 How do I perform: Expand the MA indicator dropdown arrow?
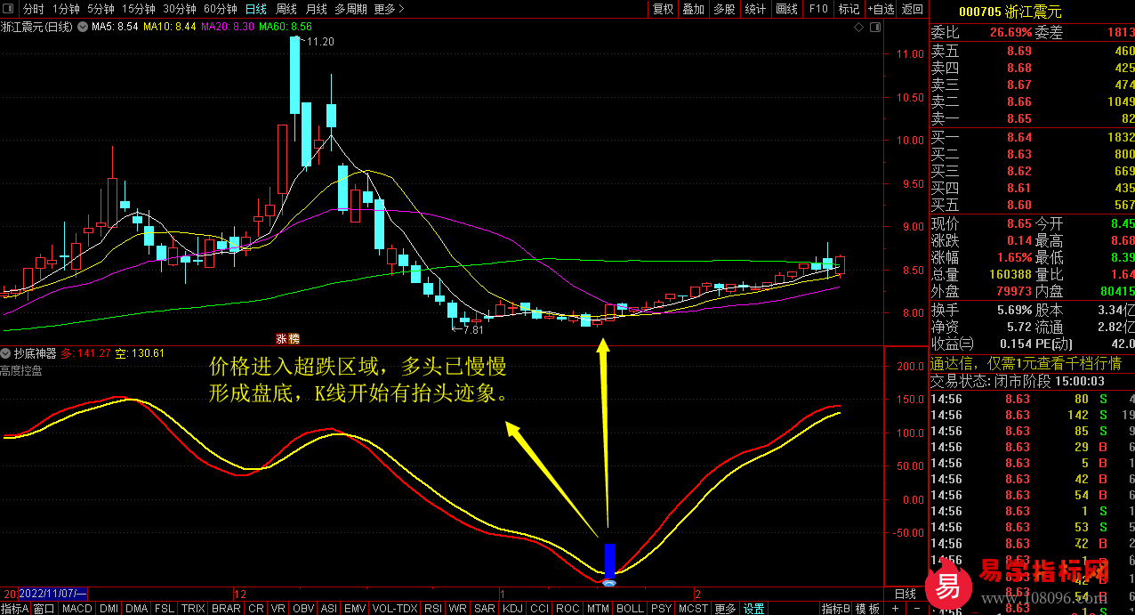coord(84,28)
